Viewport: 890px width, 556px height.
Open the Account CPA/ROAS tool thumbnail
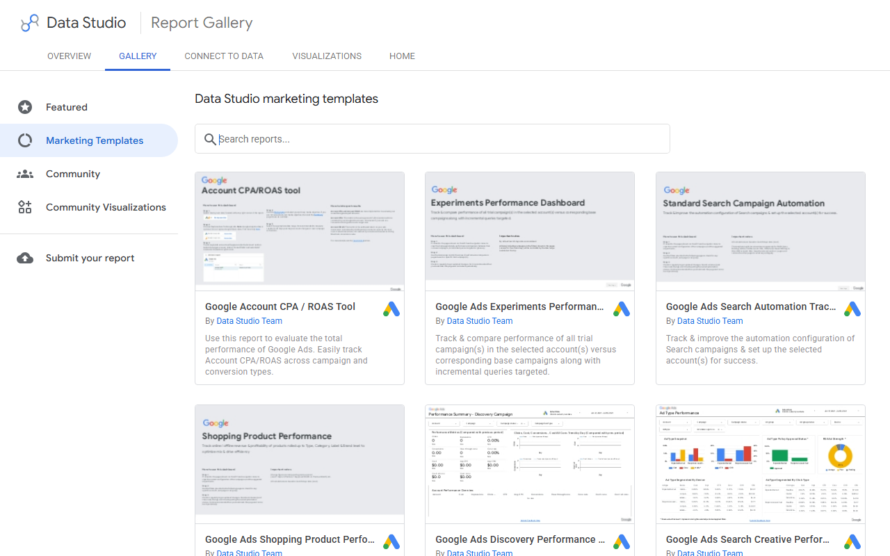pos(300,231)
